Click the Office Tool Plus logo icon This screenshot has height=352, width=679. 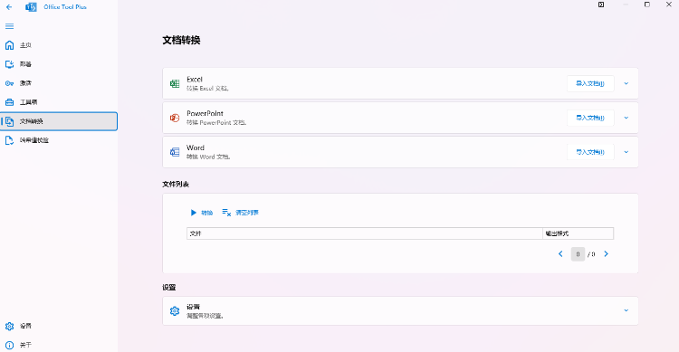point(31,7)
